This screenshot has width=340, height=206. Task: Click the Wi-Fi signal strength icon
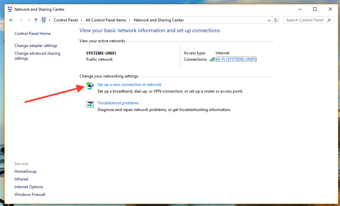pyautogui.click(x=212, y=59)
